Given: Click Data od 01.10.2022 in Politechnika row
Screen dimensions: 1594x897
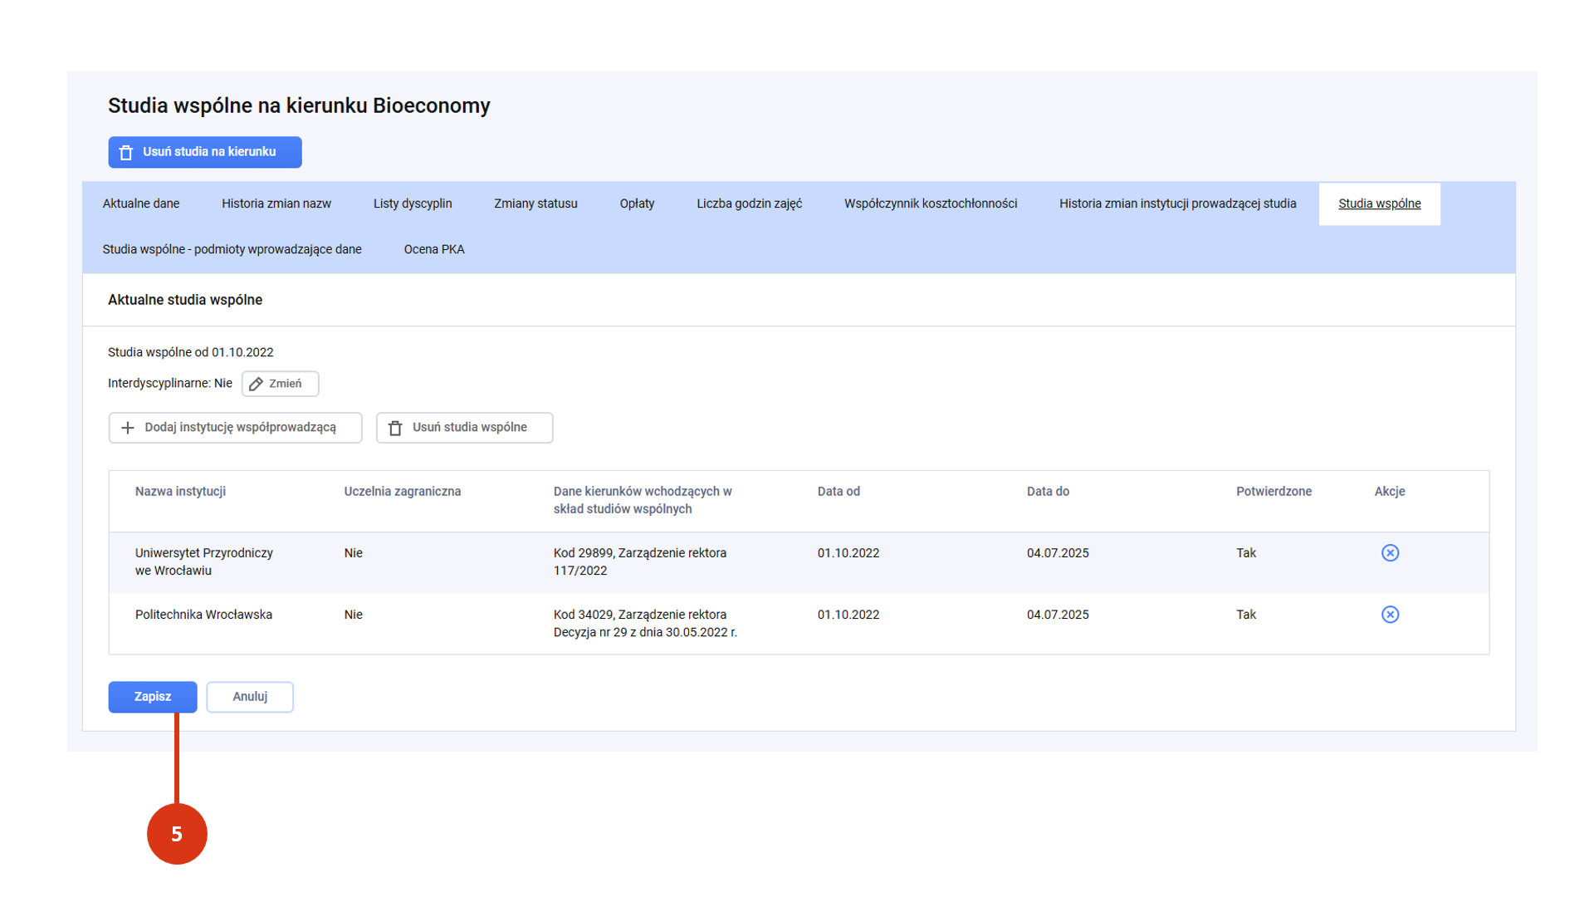Looking at the screenshot, I should pos(848,615).
